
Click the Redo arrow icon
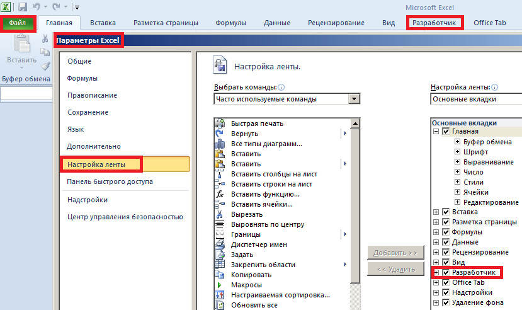click(x=56, y=6)
